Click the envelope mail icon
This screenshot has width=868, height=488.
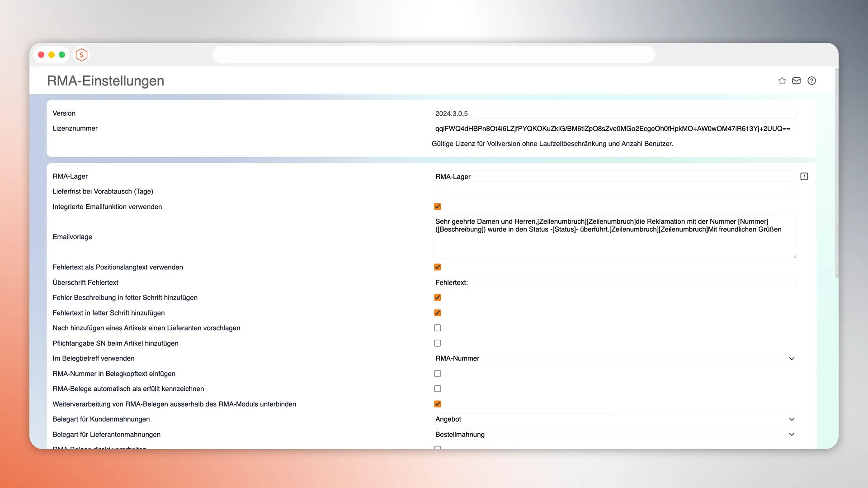coord(797,81)
